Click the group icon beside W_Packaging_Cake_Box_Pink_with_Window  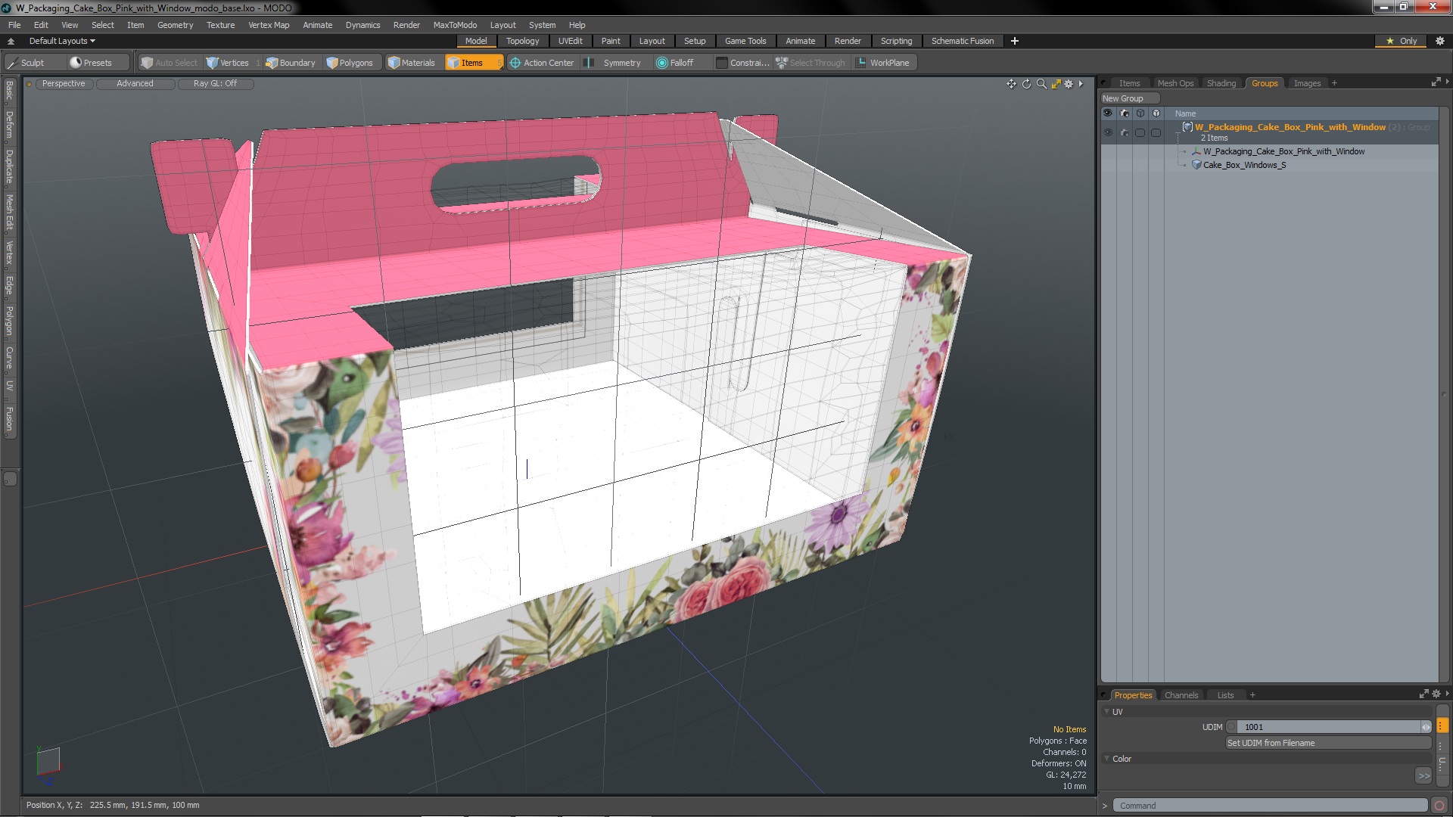pyautogui.click(x=1187, y=127)
